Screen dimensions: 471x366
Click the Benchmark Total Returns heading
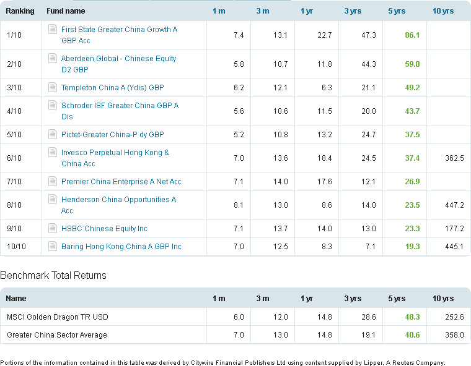tap(53, 275)
